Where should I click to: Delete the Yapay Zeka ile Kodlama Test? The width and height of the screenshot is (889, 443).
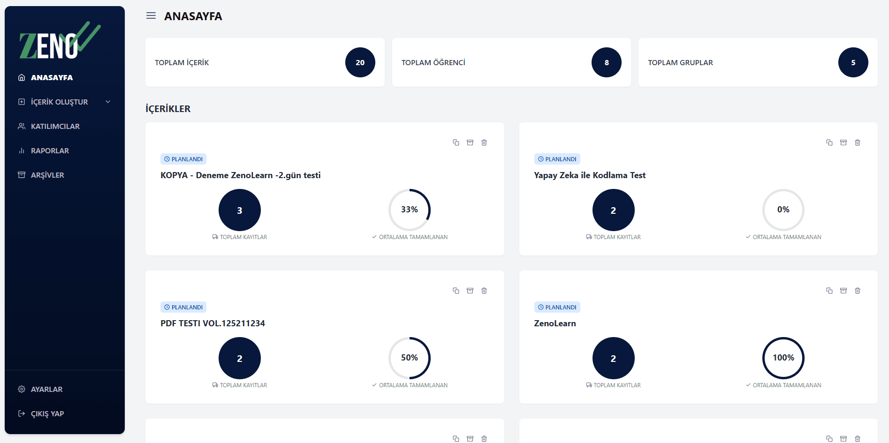pyautogui.click(x=858, y=142)
